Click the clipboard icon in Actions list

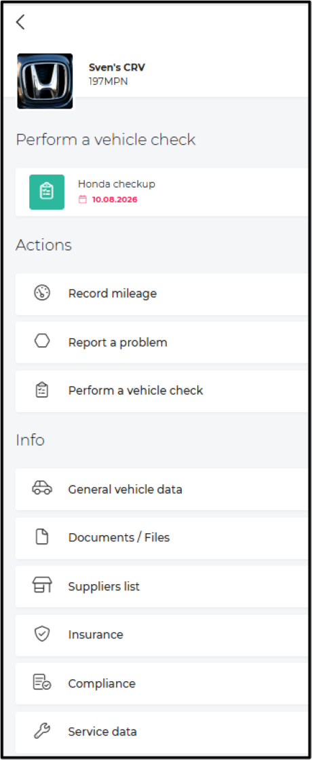[42, 390]
